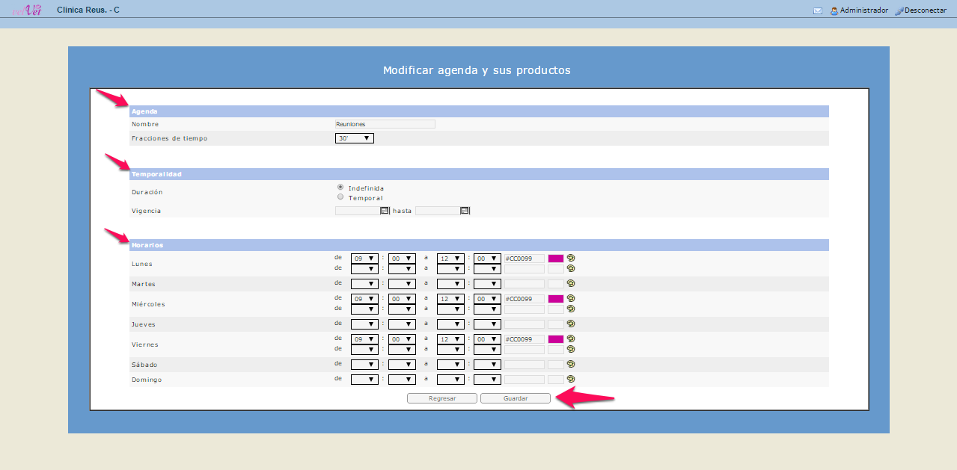The width and height of the screenshot is (957, 470).
Task: Open color palette icon for Domingo
Action: pyautogui.click(x=571, y=379)
